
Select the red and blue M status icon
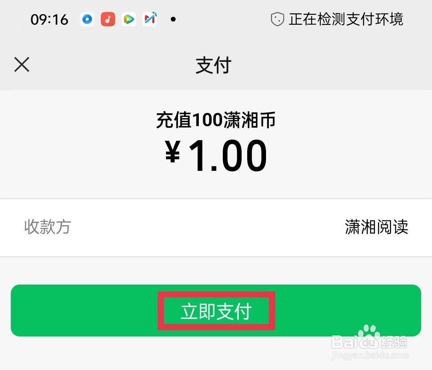point(150,19)
